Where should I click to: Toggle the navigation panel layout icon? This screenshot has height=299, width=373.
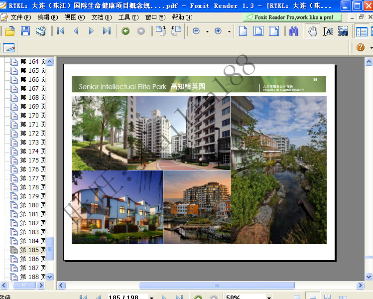coord(362,31)
